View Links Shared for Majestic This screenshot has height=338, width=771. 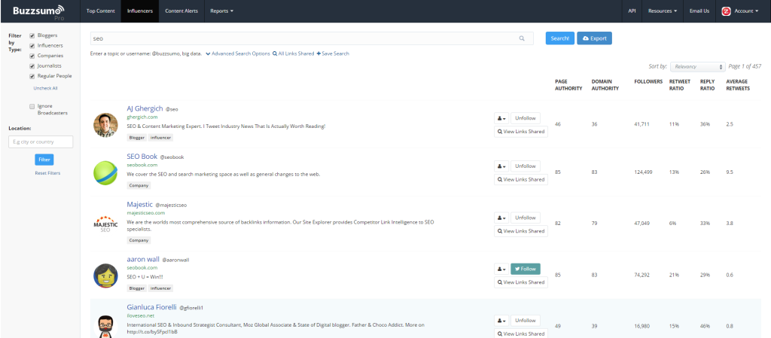[521, 231]
